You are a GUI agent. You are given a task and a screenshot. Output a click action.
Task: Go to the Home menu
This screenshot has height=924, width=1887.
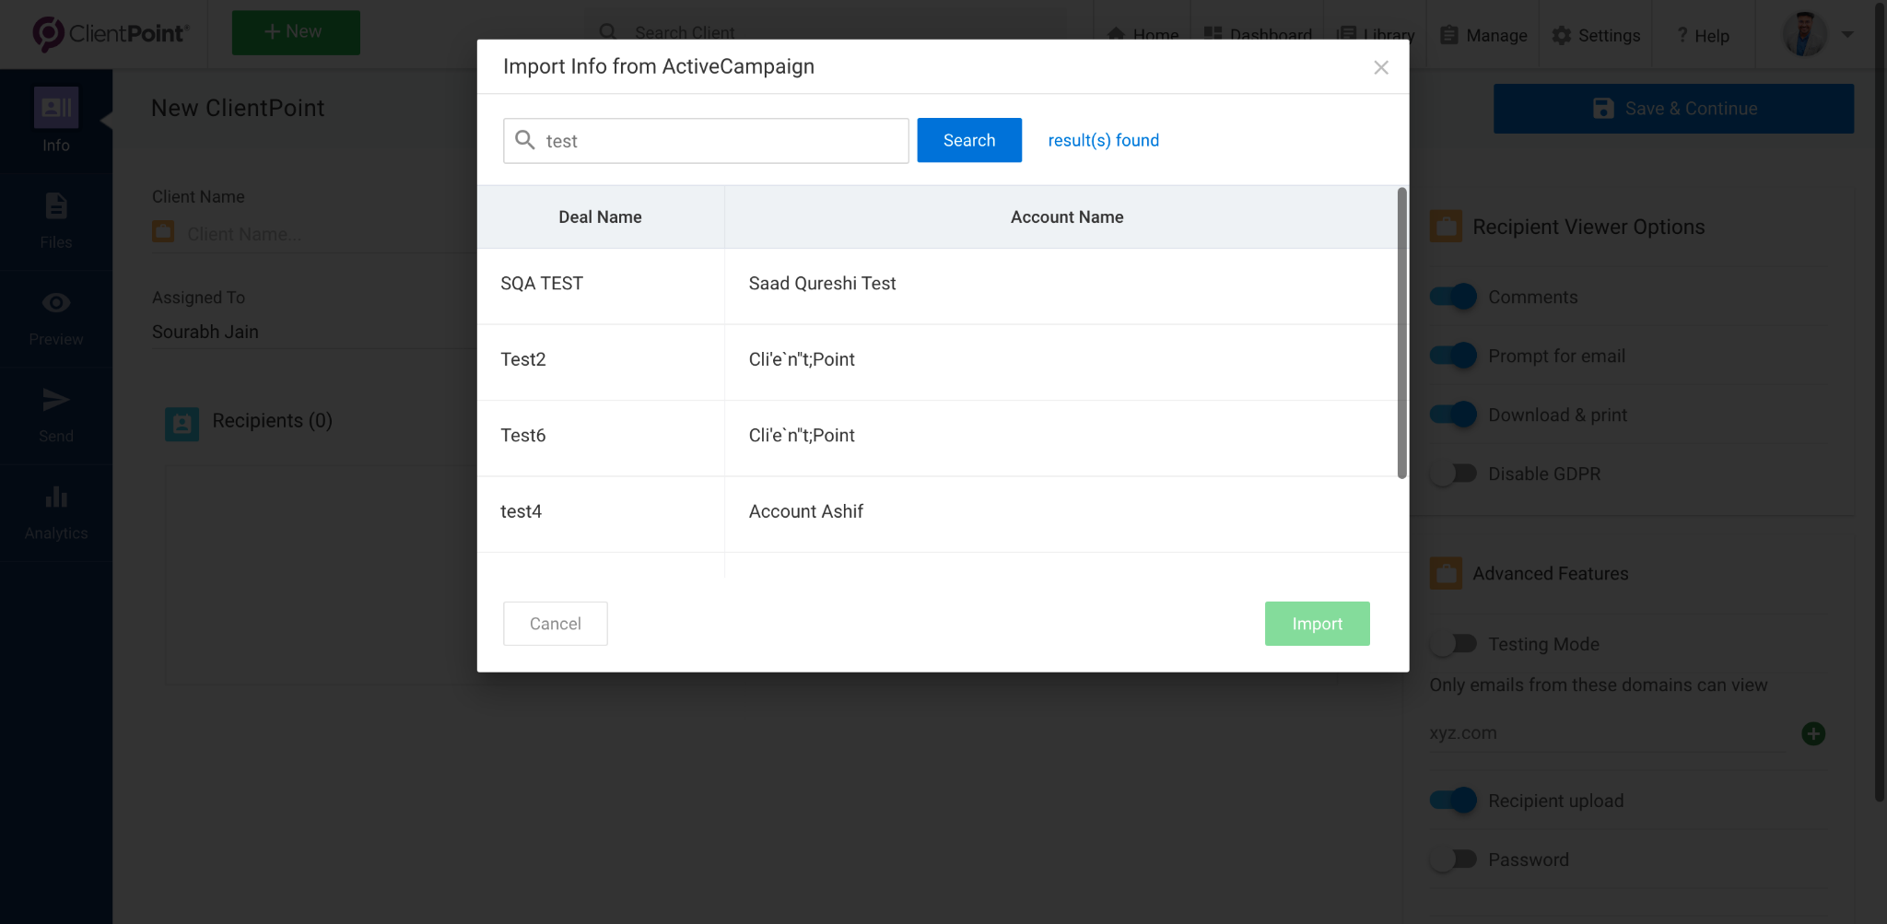(x=1143, y=35)
